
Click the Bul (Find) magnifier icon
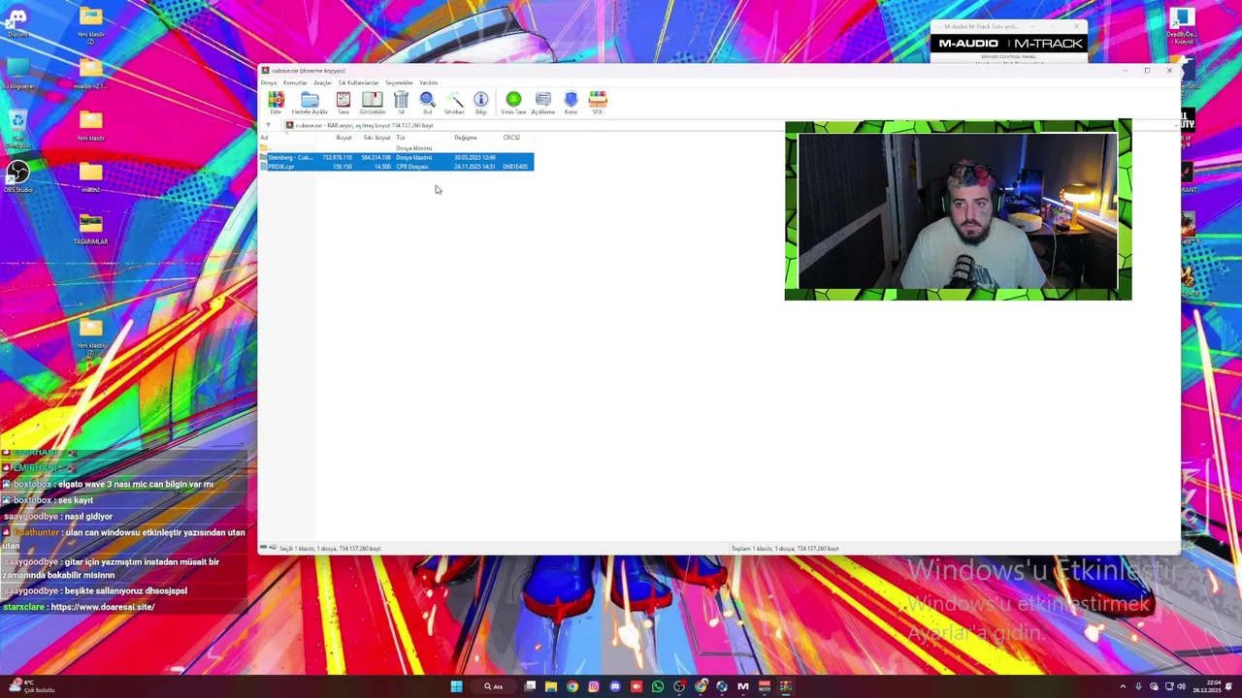427,103
